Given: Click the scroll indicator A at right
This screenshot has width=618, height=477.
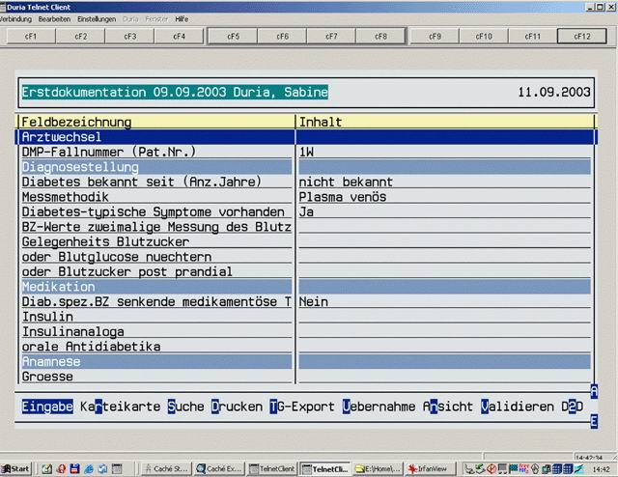Looking at the screenshot, I should point(594,392).
